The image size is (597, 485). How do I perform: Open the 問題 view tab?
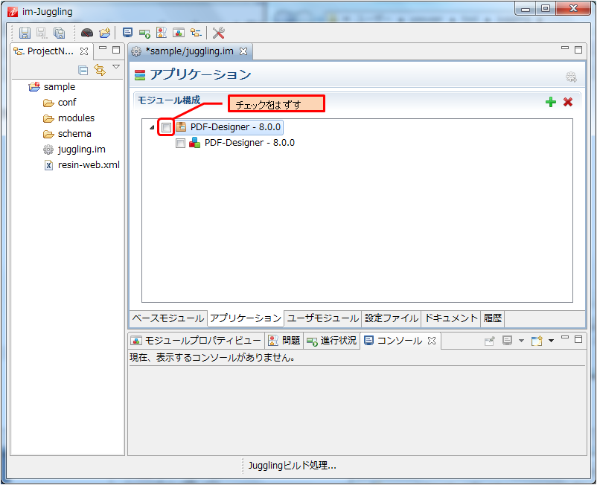pyautogui.click(x=284, y=341)
